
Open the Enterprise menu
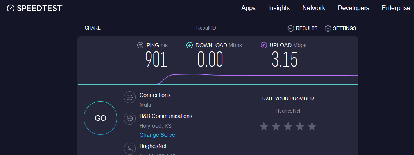[396, 8]
